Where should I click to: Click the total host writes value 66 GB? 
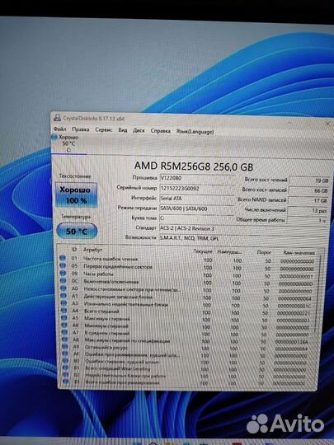coord(309,190)
